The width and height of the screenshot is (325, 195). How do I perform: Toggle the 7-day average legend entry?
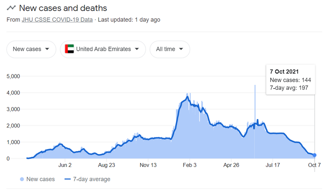point(87,179)
